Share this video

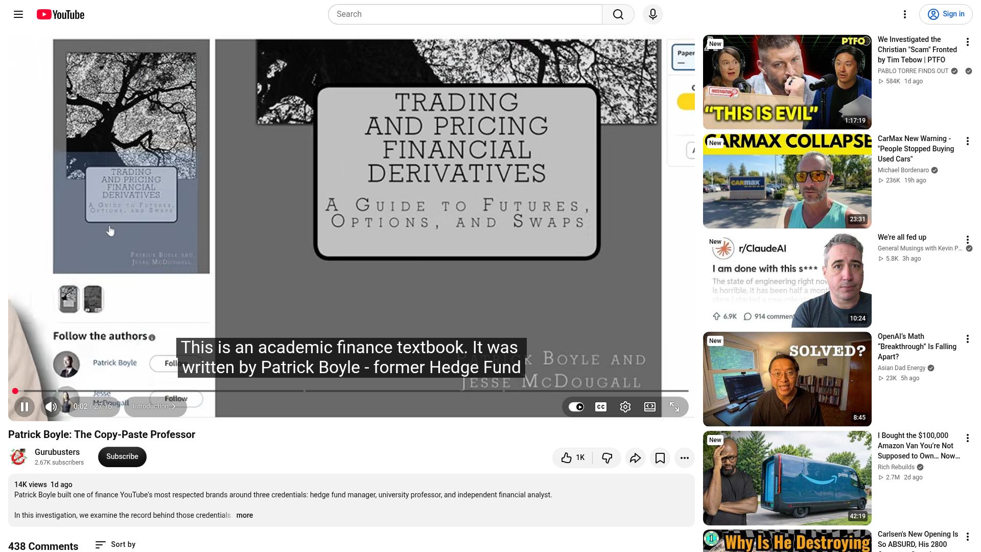(x=635, y=458)
